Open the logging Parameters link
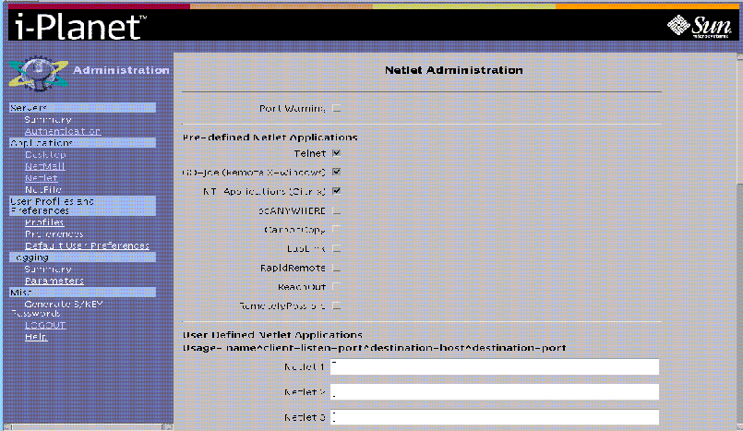This screenshot has height=431, width=743. click(54, 281)
